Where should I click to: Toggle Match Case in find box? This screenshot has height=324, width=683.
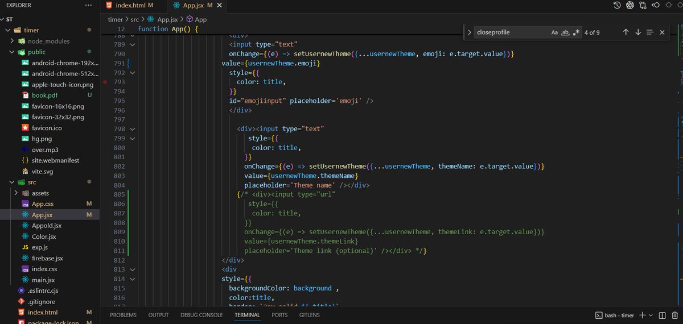click(554, 32)
